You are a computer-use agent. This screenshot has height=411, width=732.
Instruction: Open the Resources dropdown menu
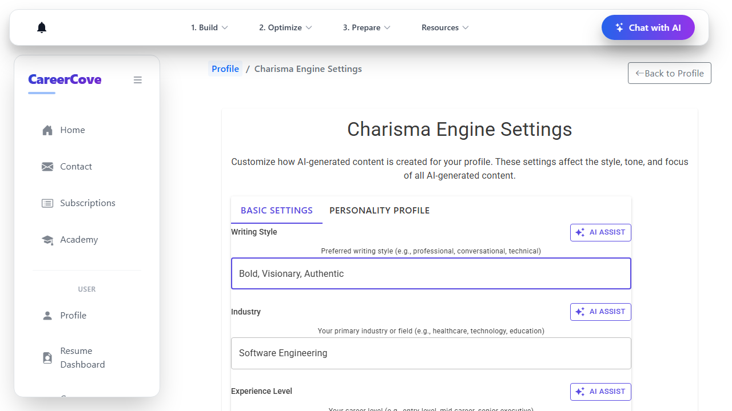[x=445, y=27]
